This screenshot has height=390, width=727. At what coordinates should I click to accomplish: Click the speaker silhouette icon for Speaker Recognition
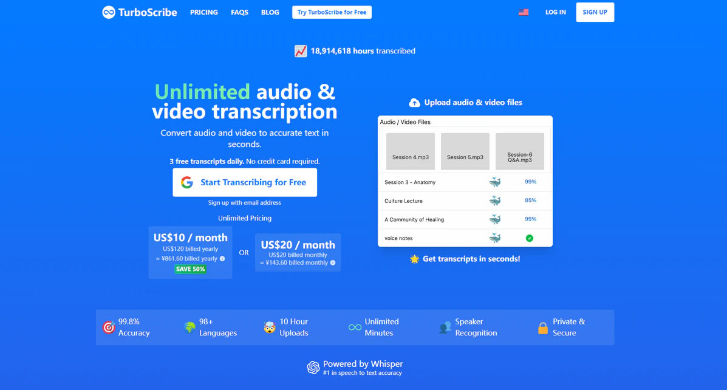(x=445, y=327)
